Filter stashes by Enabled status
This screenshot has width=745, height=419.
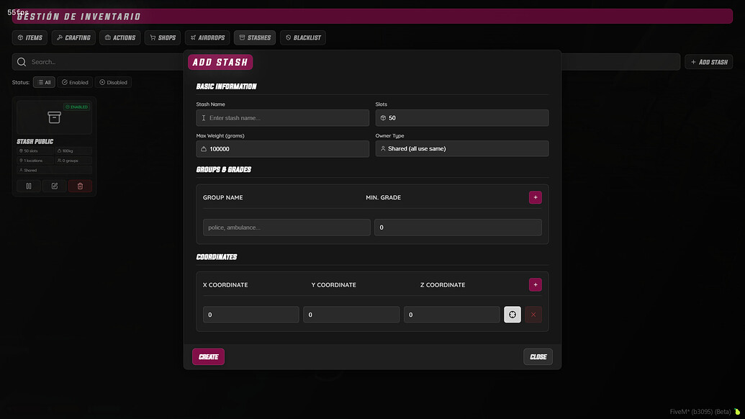click(74, 82)
